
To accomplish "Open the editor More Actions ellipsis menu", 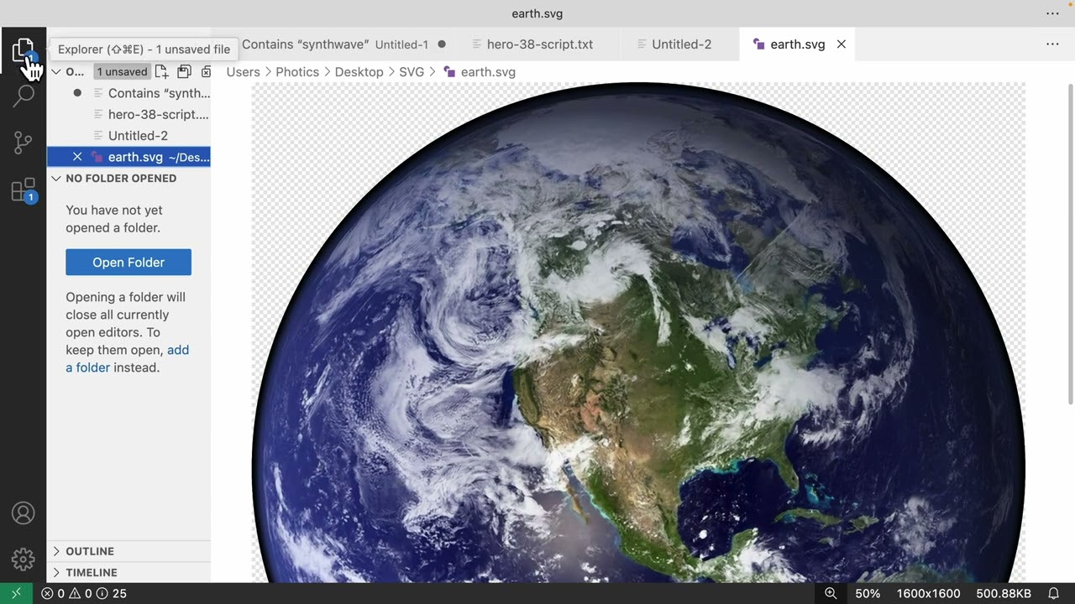I will (x=1052, y=44).
